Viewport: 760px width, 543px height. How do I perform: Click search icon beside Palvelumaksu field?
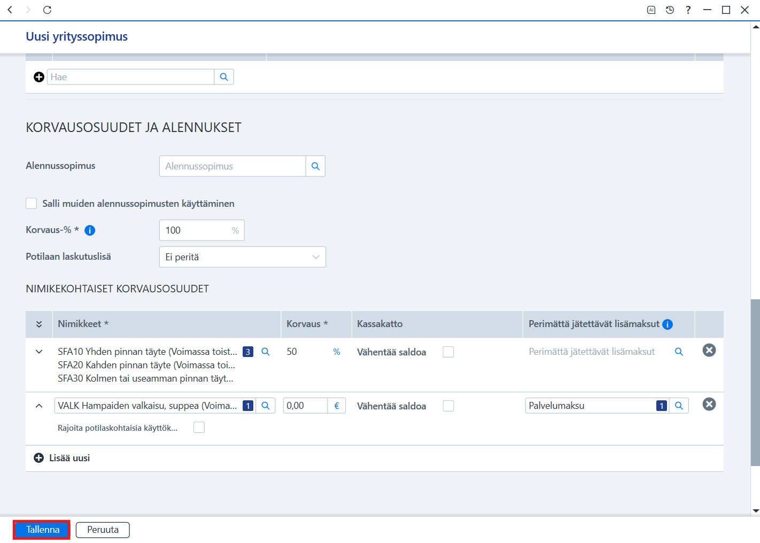679,406
